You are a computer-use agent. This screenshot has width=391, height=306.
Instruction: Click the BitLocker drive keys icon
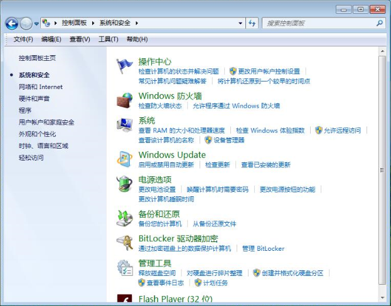(x=124, y=243)
